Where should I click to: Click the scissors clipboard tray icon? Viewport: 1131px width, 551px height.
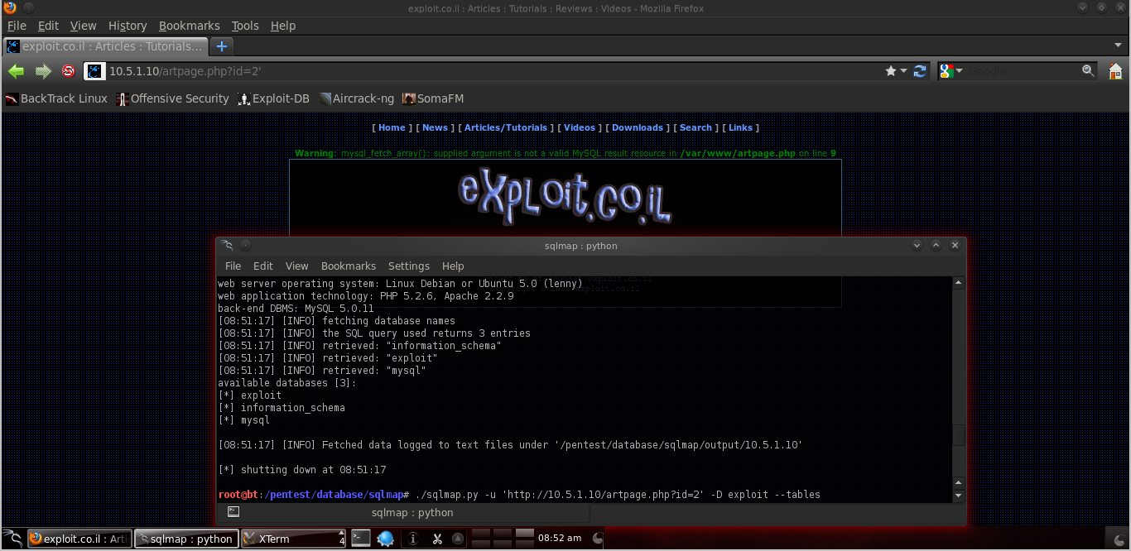coord(436,539)
